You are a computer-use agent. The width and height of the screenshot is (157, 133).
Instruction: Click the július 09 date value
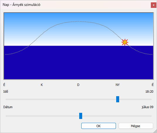point(148,107)
